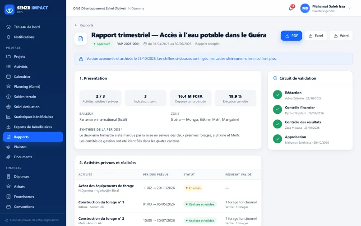The height and width of the screenshot is (226, 361).
Task: Click the Statistiques bénéficiaires chart icon
Action: tap(9, 117)
